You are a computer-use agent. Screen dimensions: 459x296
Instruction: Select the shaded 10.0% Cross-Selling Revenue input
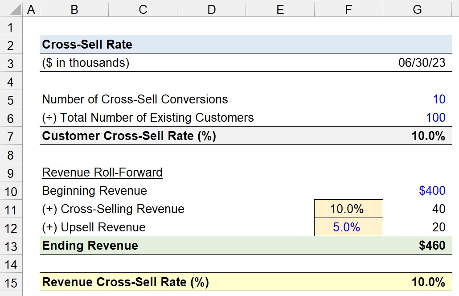click(348, 209)
